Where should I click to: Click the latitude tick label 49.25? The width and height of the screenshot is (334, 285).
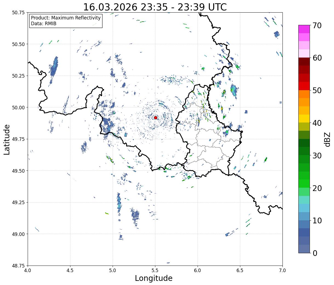point(18,203)
